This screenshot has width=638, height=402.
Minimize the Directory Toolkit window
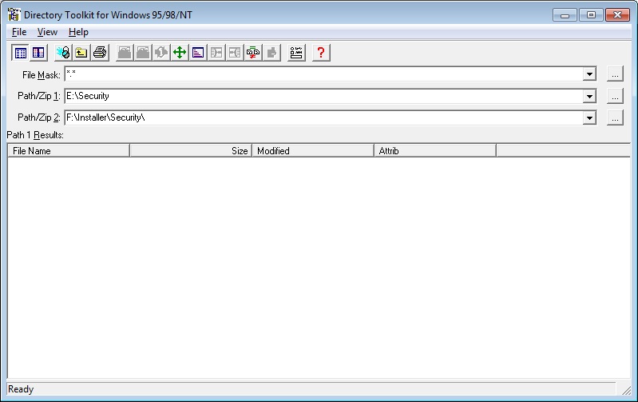[x=565, y=15]
